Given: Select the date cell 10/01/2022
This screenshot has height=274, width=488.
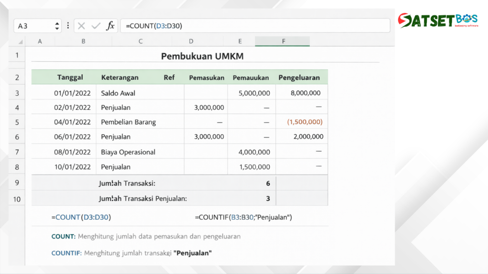Looking at the screenshot, I should point(72,167).
